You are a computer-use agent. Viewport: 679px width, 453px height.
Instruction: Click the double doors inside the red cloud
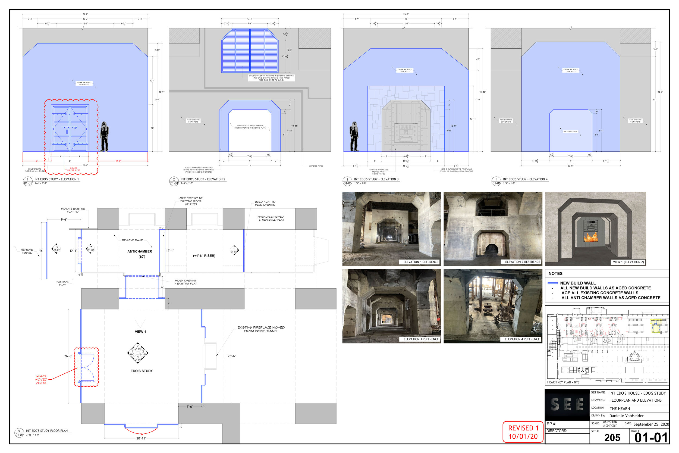(70, 128)
